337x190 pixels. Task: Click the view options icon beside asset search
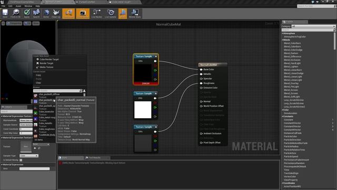pyautogui.click(x=84, y=91)
